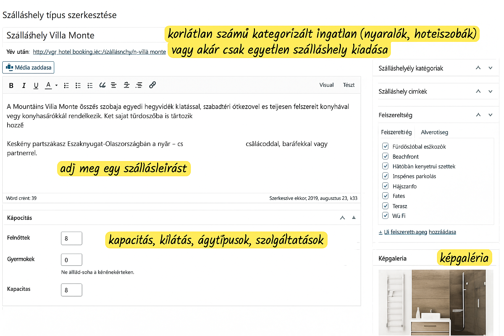
Task: Toggle the Terasz checkbox
Action: [386, 206]
